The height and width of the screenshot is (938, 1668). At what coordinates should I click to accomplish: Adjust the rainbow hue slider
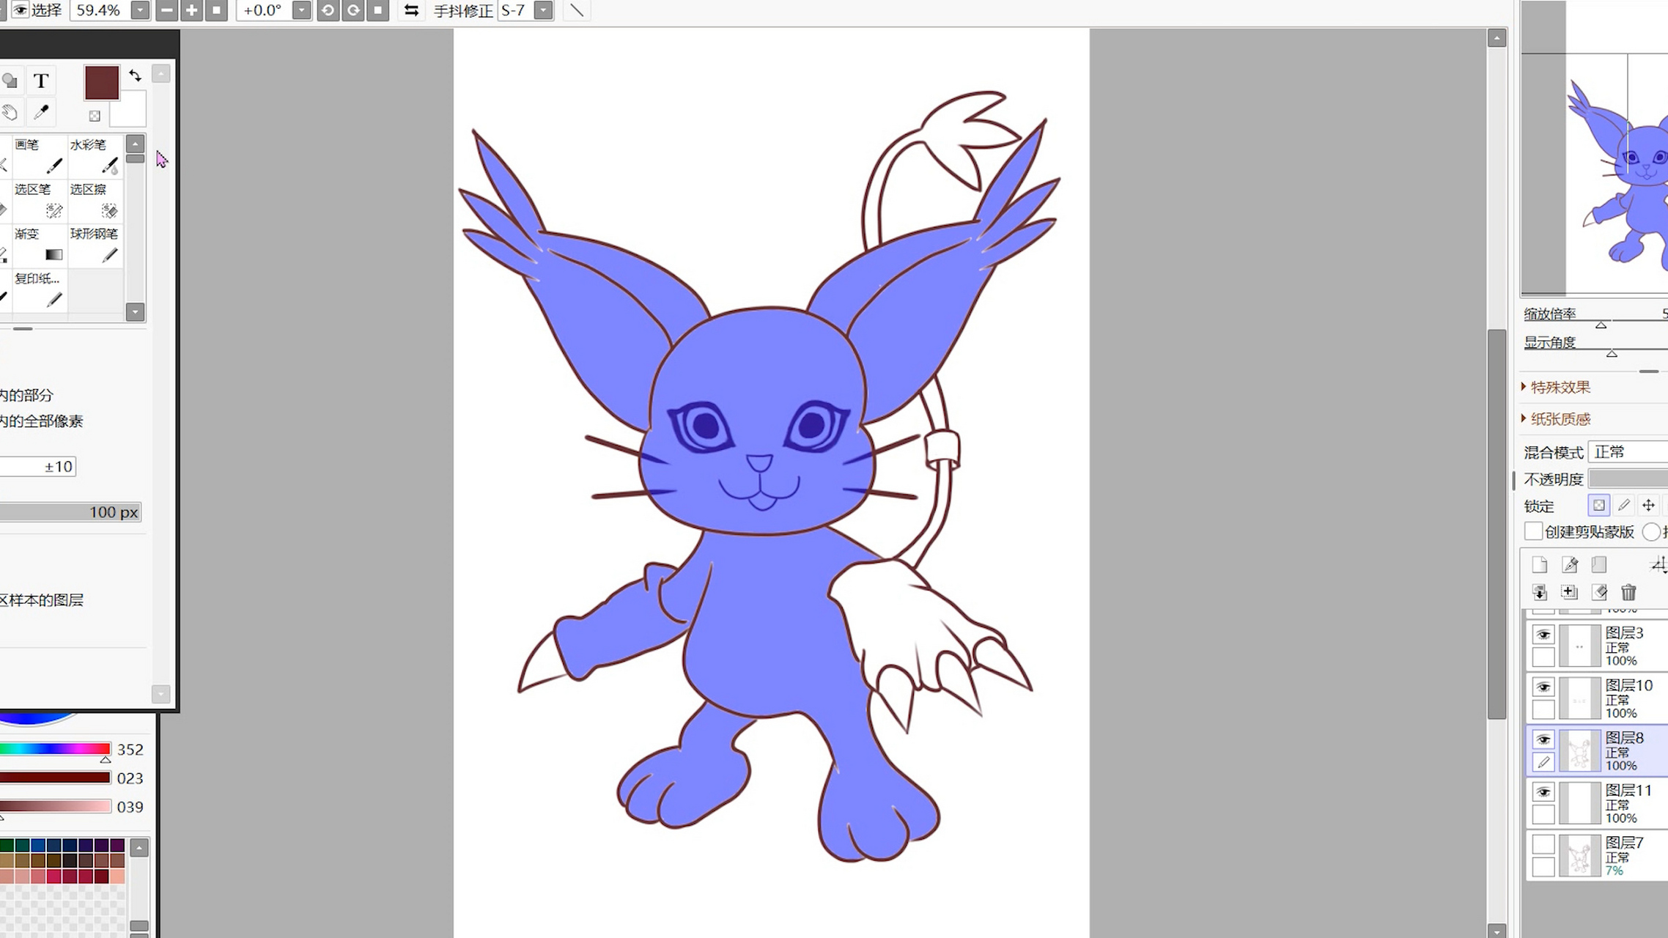55,749
